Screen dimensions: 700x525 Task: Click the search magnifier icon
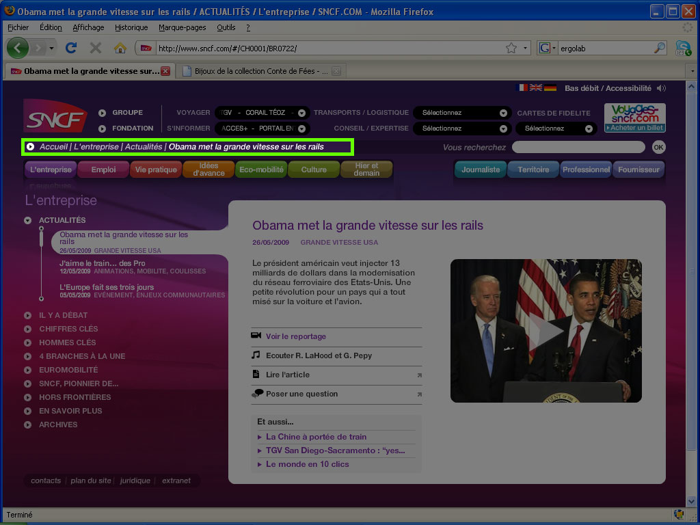[659, 48]
